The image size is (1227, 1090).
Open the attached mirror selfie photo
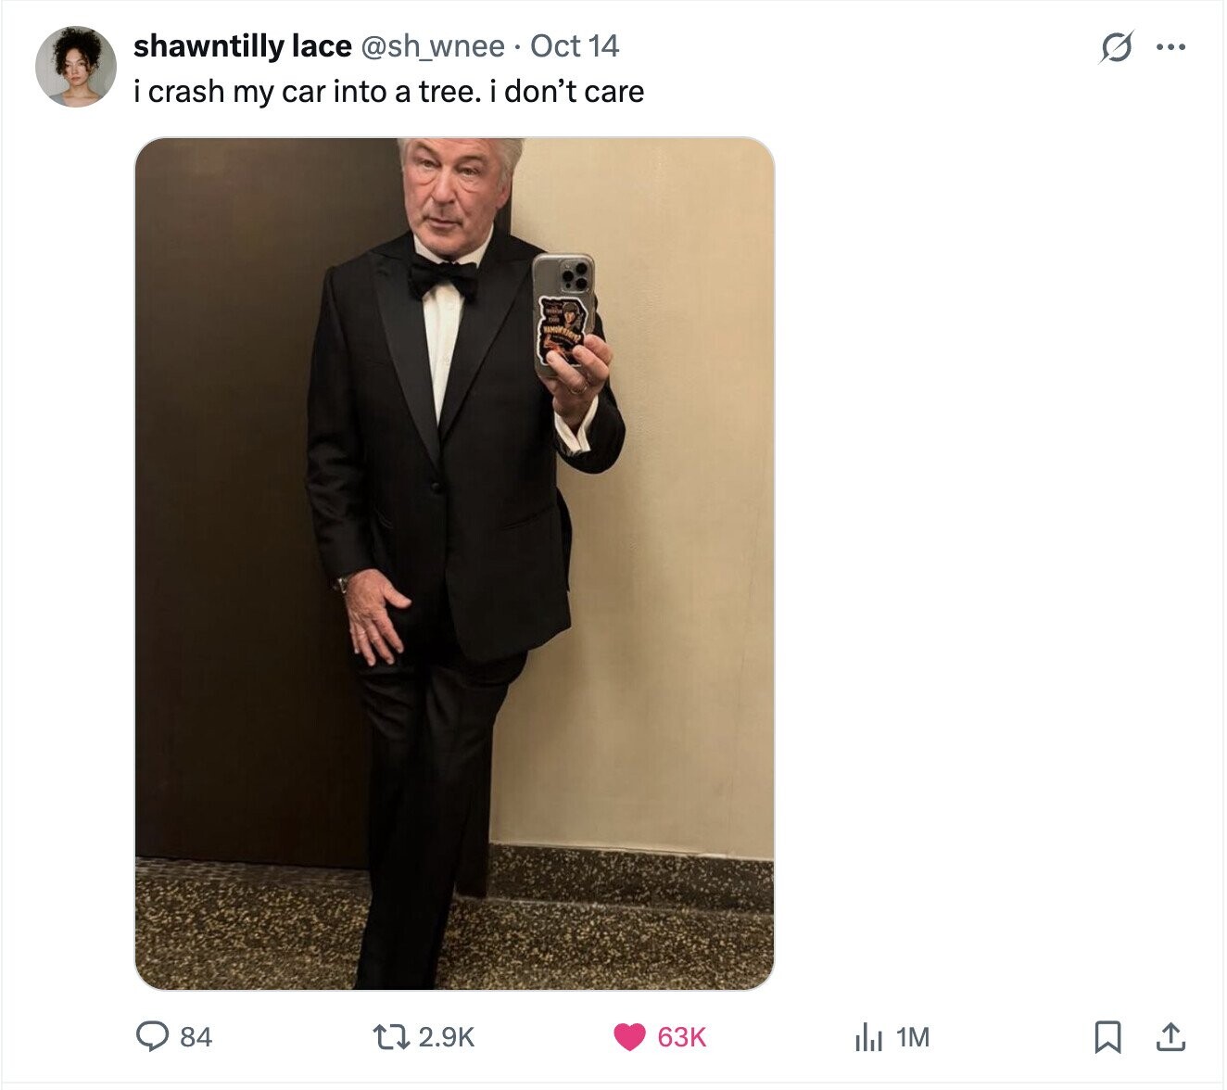[454, 564]
